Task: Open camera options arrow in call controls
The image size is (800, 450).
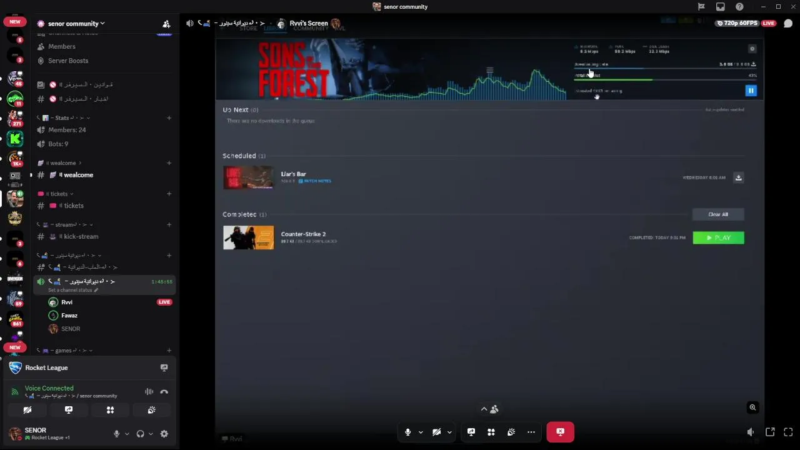Action: pyautogui.click(x=449, y=432)
